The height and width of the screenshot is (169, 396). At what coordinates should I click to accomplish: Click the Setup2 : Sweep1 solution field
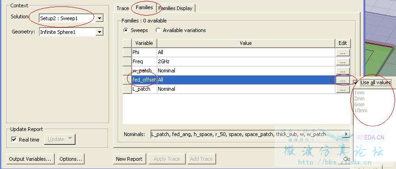[x=68, y=18]
